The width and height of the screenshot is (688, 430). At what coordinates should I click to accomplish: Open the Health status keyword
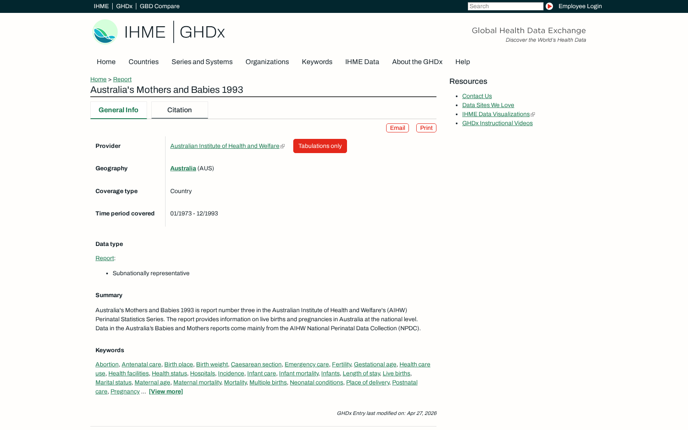coord(169,373)
